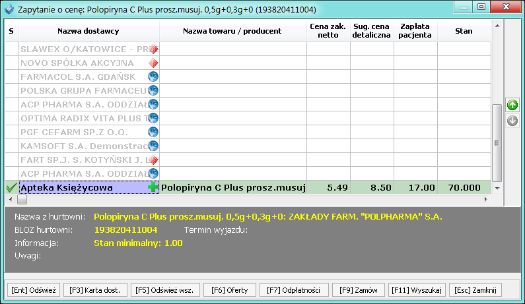Click the yellow Nazwa z hurtowni product name
Viewport: 525px width, 304px height.
(268, 217)
